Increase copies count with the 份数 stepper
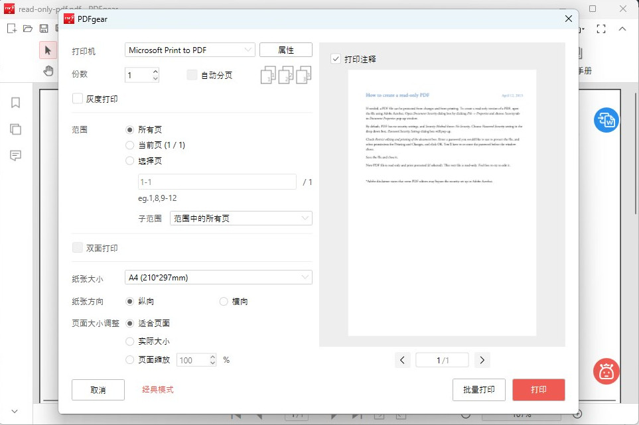This screenshot has height=425, width=639. 154,71
